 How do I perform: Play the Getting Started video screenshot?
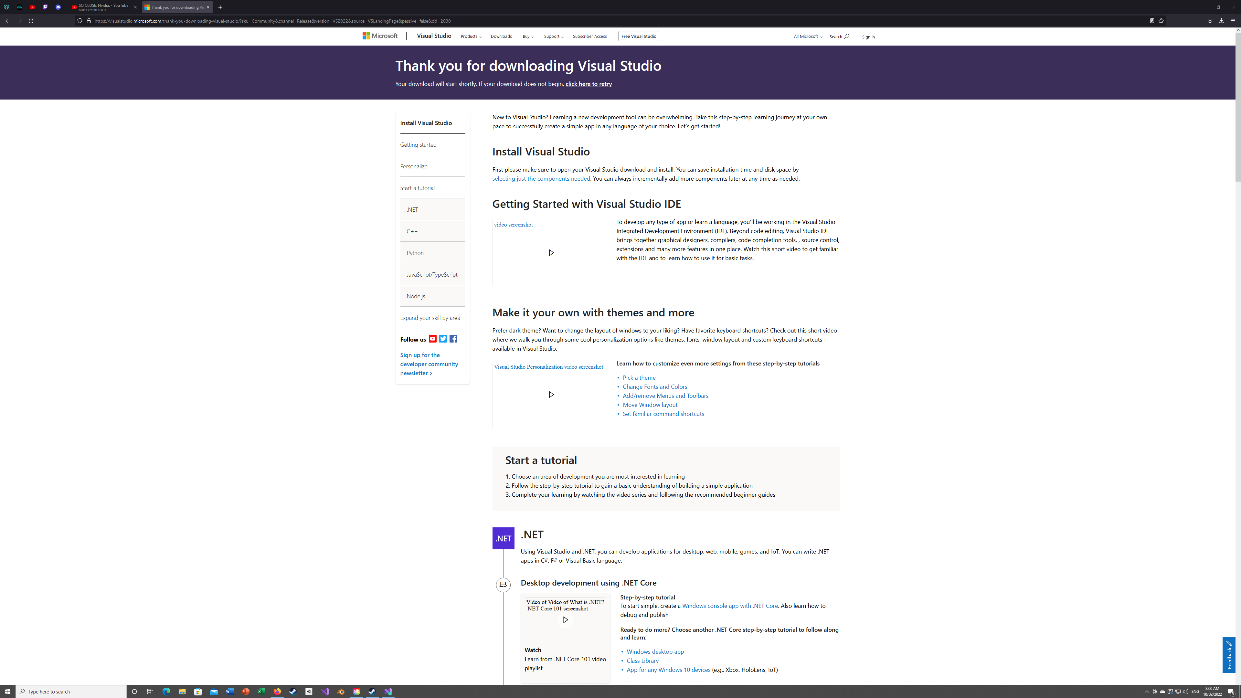[551, 253]
